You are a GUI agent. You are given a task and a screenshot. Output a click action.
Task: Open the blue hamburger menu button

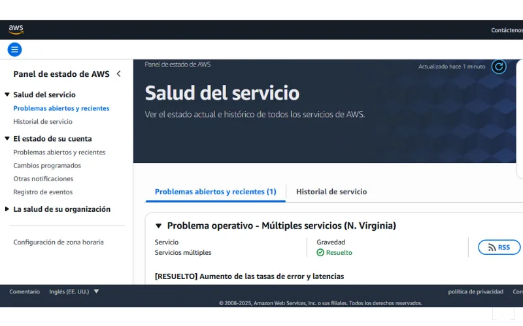click(14, 50)
